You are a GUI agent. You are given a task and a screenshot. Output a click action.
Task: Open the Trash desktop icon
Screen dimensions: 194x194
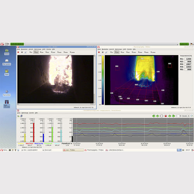point(7,73)
